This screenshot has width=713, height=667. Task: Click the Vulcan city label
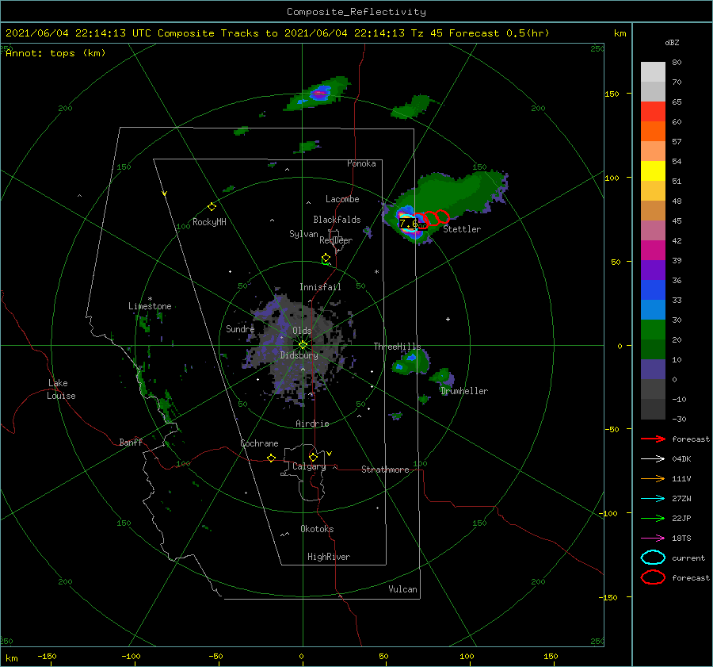click(402, 589)
